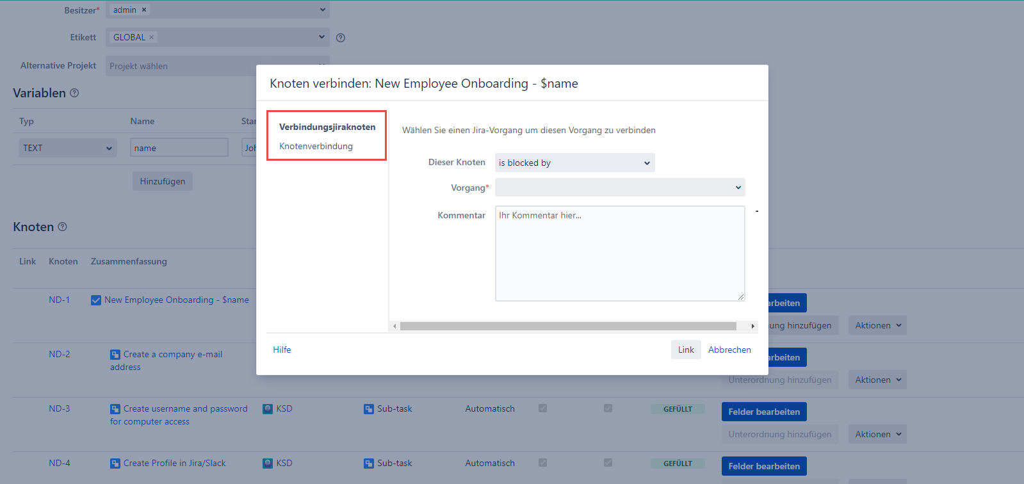Switch to the Knotenverbindung tab
Screen dimensions: 1024x484
pyautogui.click(x=316, y=146)
